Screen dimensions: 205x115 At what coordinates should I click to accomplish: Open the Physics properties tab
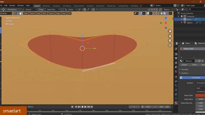click(x=176, y=90)
